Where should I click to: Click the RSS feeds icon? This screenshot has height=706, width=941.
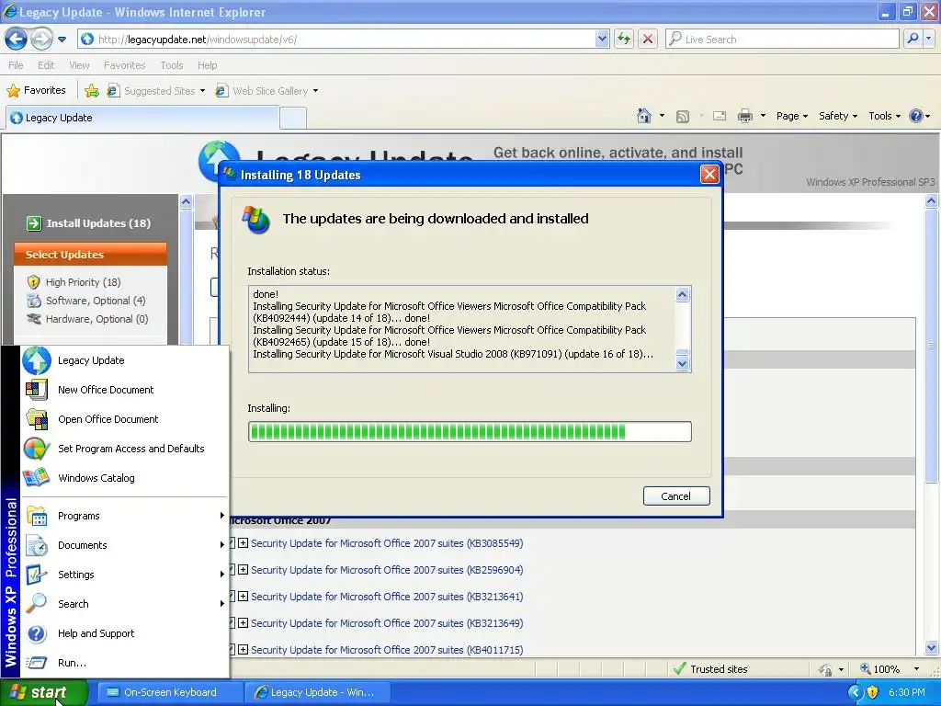point(683,117)
